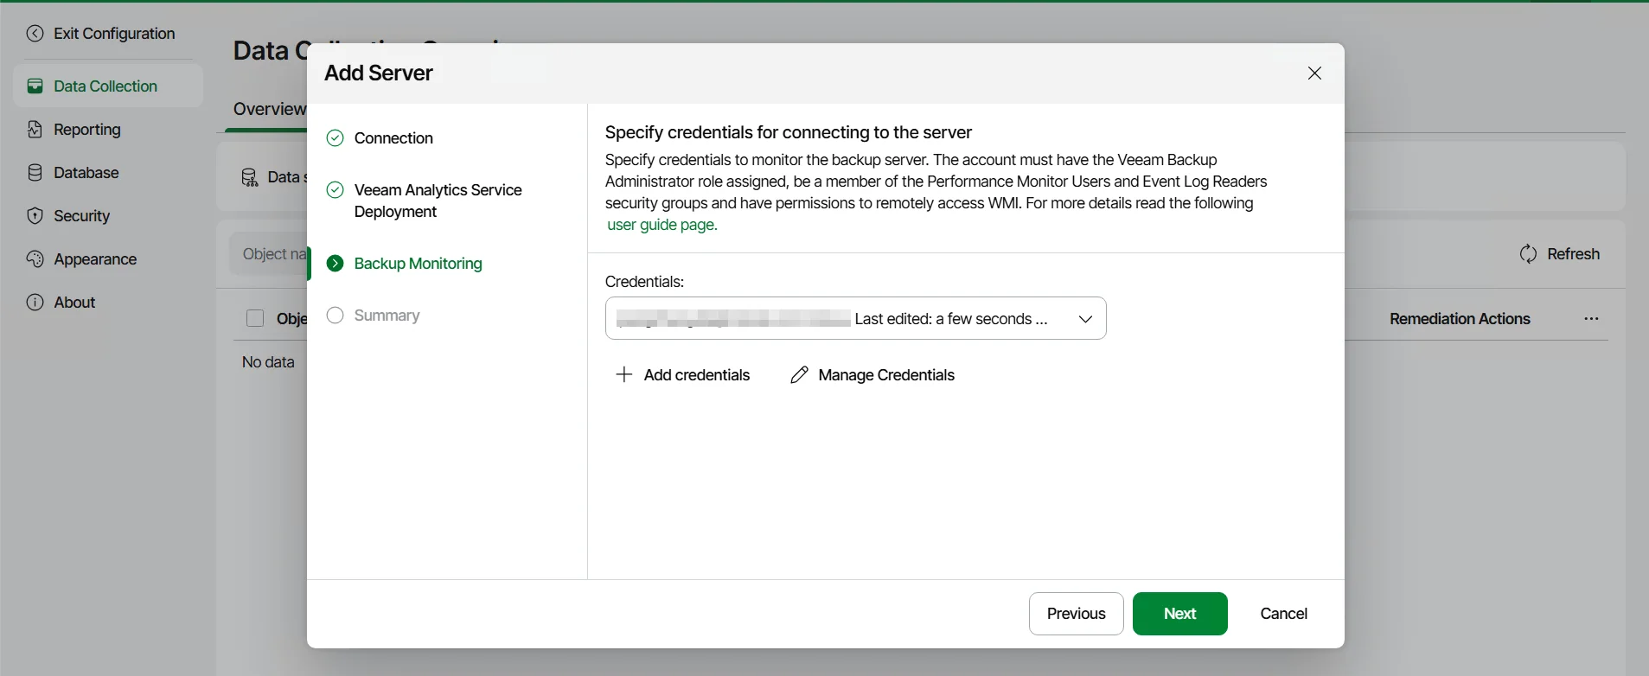Click the Database cylinder icon
This screenshot has height=676, width=1649.
[35, 173]
